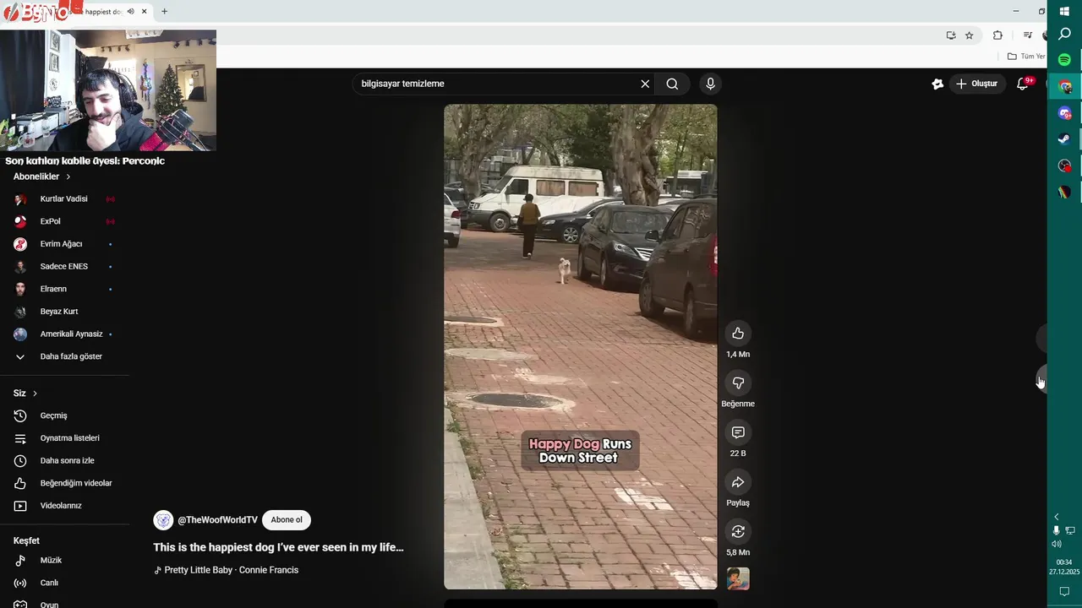Open Chrome extensions puzzle icon
The width and height of the screenshot is (1082, 608).
997,35
